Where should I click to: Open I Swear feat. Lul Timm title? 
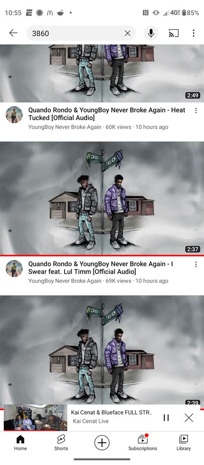coord(101,268)
